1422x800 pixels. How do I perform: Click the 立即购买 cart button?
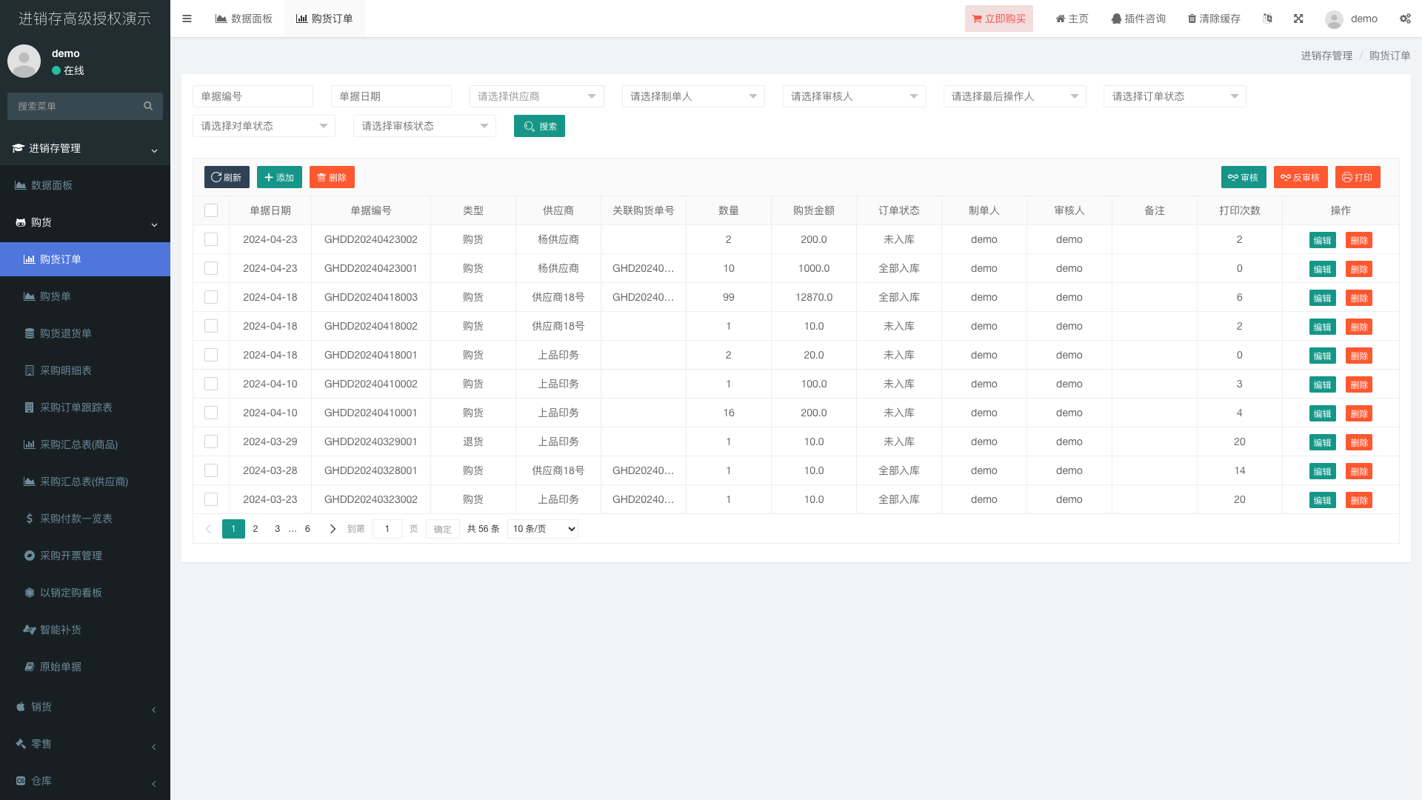tap(998, 19)
